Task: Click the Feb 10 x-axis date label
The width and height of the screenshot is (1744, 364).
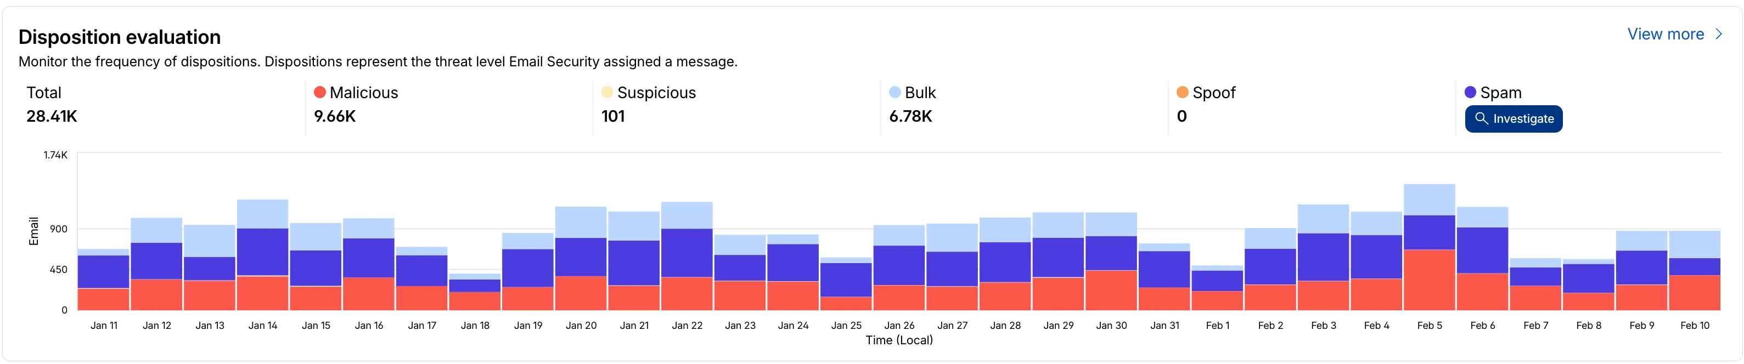Action: (x=1695, y=326)
